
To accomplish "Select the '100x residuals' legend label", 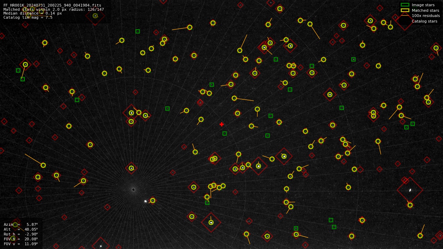I will pyautogui.click(x=426, y=16).
